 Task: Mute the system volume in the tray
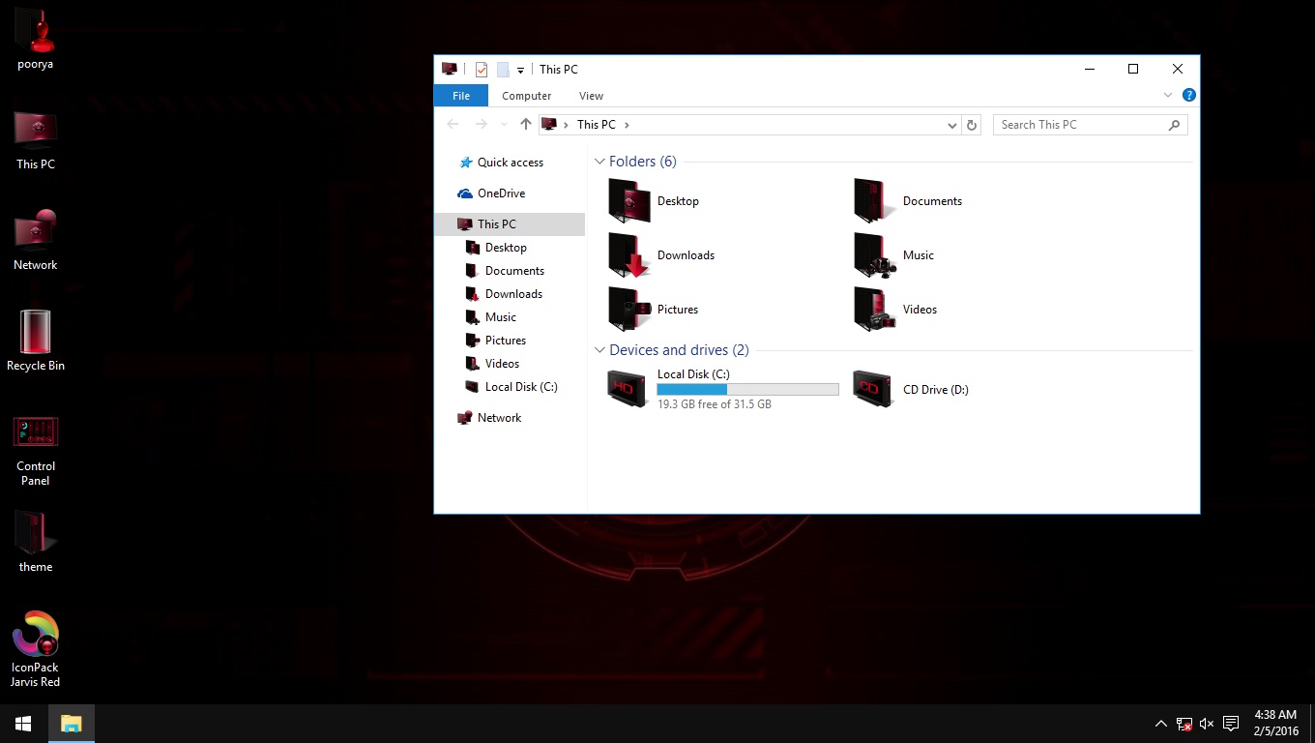click(x=1206, y=723)
